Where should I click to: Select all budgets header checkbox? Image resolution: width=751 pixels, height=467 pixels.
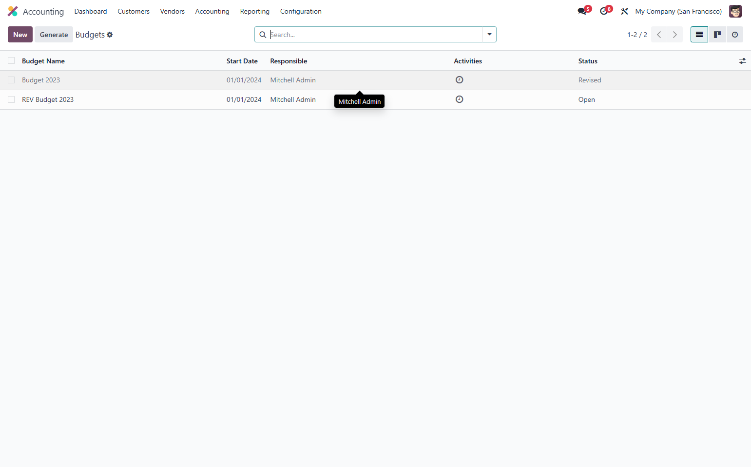(x=11, y=60)
